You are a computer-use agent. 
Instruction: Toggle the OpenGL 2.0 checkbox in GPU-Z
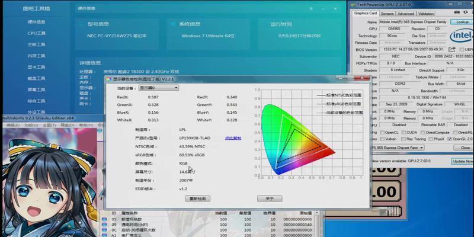click(x=450, y=139)
